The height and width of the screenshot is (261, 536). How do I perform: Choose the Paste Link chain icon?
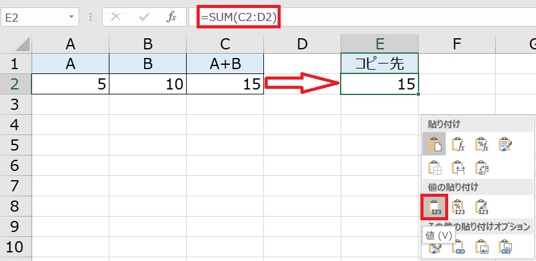coord(458,246)
